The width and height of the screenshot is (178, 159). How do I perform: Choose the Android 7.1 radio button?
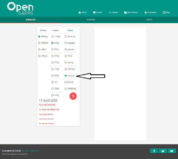coord(52,62)
